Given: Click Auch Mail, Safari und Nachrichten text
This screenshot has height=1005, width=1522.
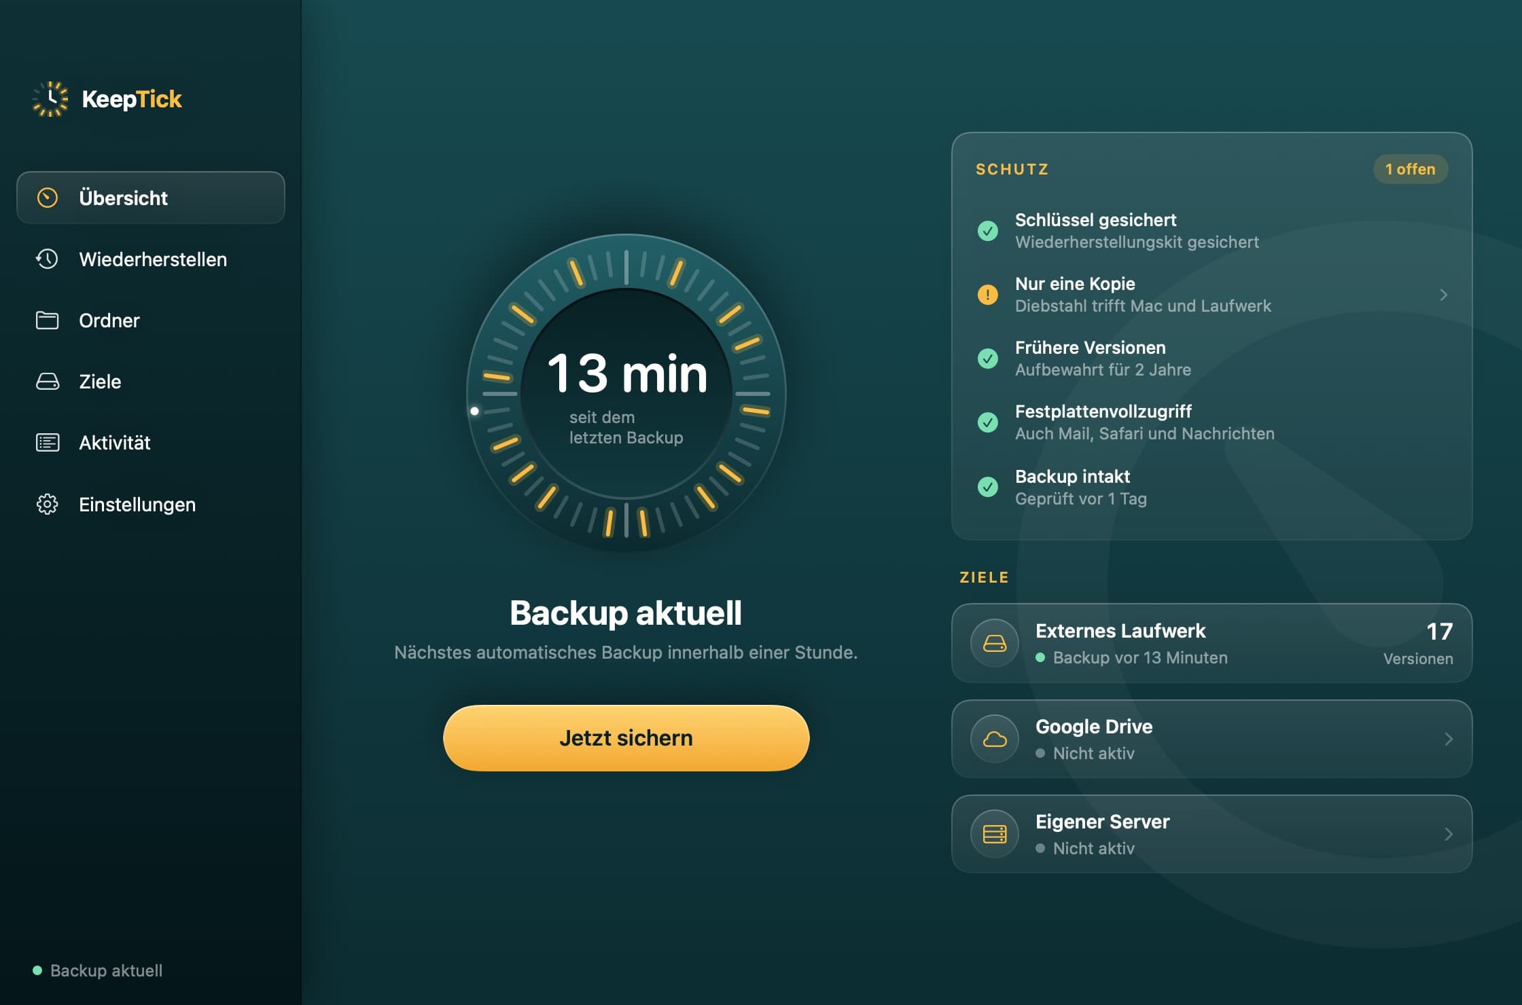Looking at the screenshot, I should tap(1144, 433).
